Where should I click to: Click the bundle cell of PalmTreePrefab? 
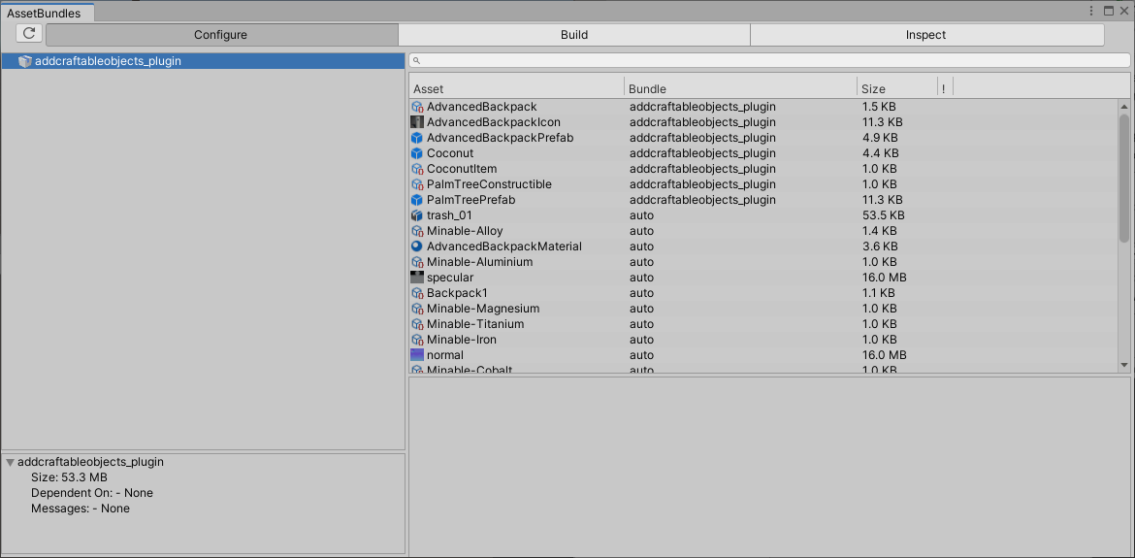tap(702, 200)
